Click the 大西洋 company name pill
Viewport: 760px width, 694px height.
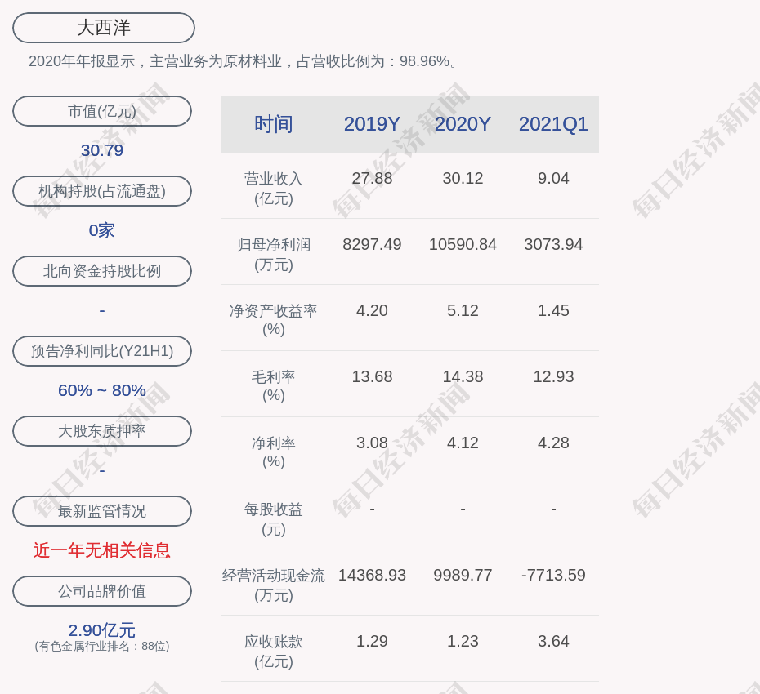(x=104, y=28)
